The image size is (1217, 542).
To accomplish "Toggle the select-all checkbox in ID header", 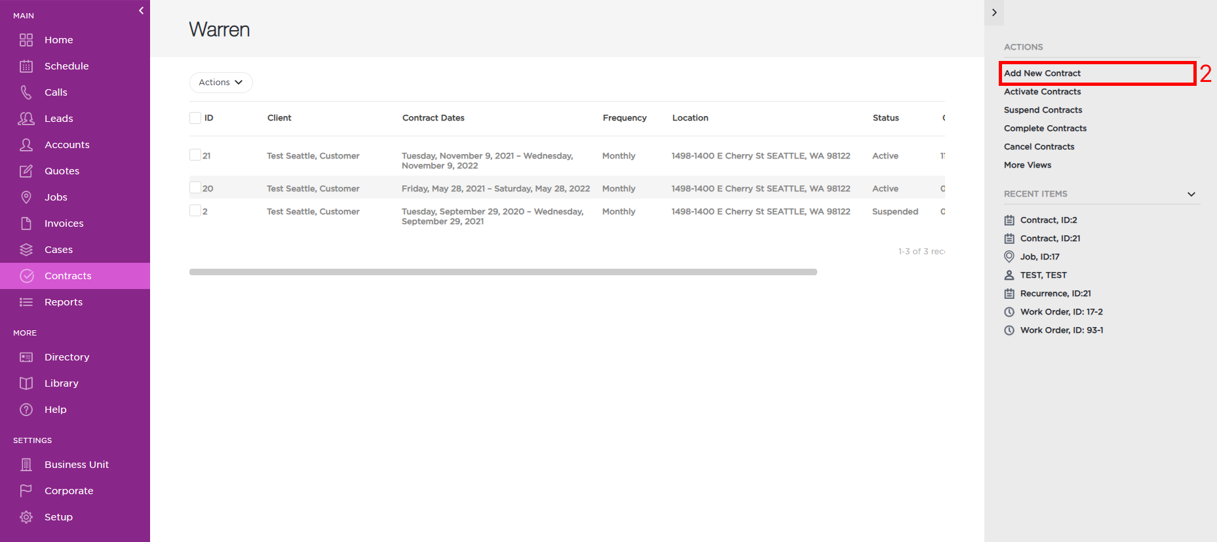I will coord(195,118).
